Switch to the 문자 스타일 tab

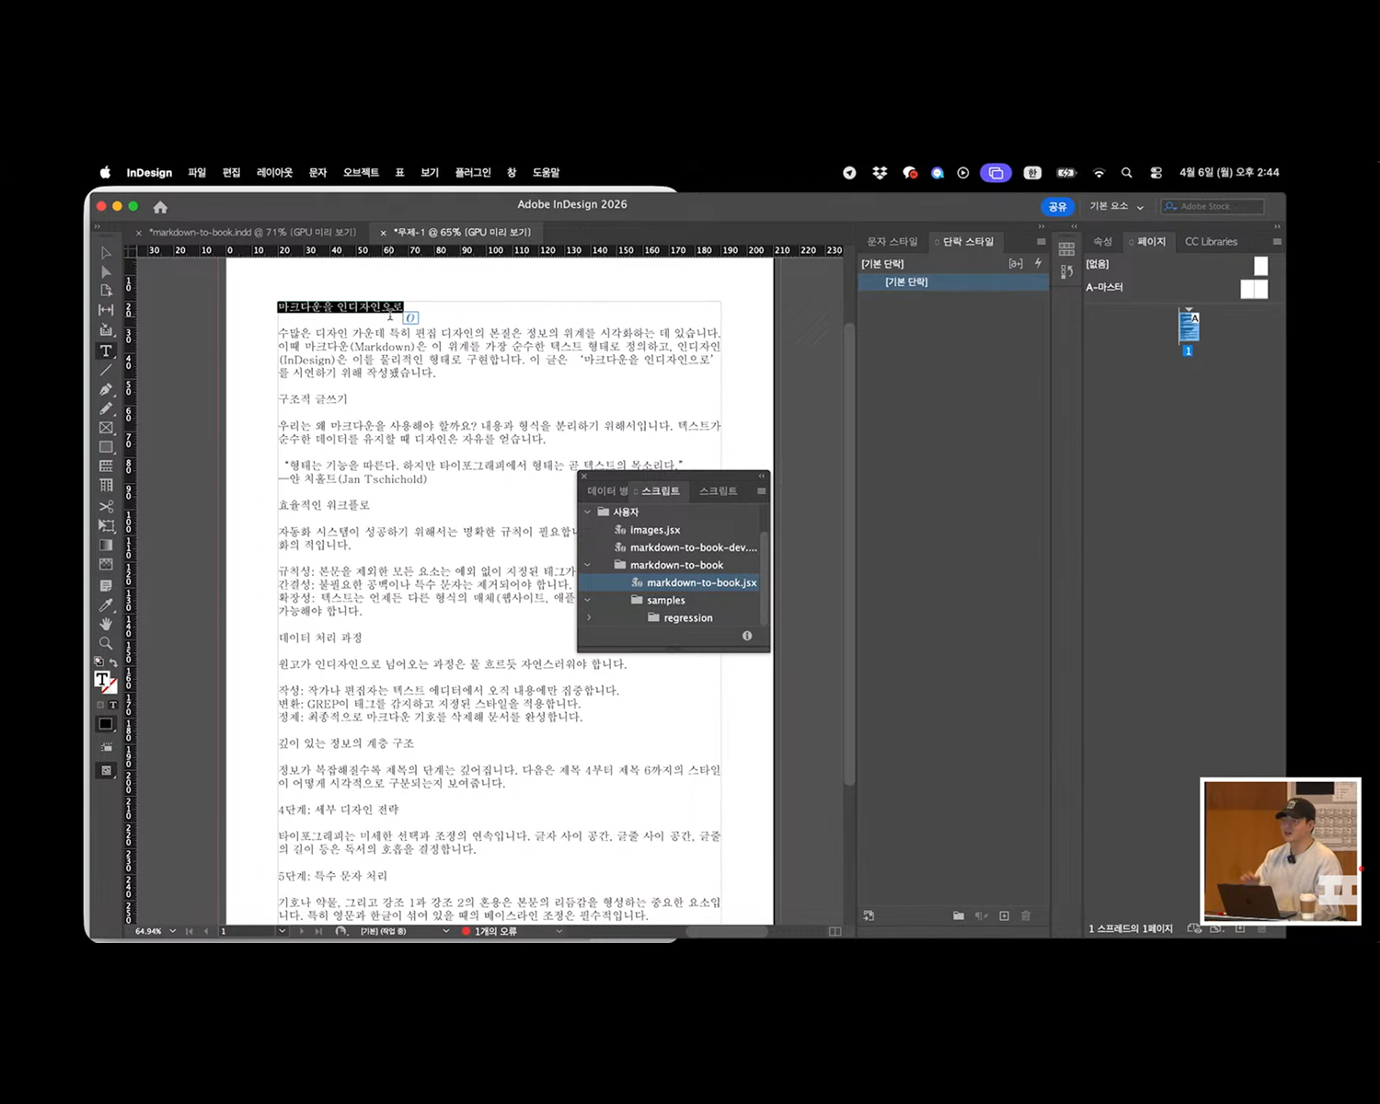point(891,242)
